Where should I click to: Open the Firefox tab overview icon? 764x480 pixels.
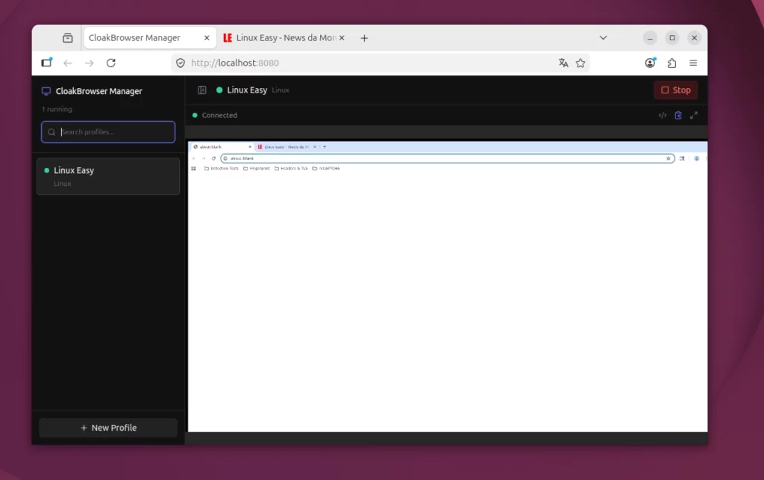tap(68, 38)
